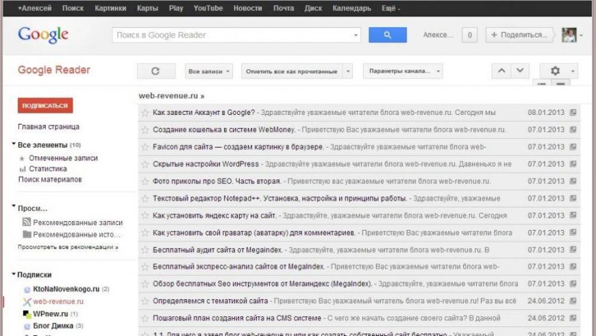Open 'Ещё' menu in top bar
The height and width of the screenshot is (336, 596).
[x=390, y=8]
